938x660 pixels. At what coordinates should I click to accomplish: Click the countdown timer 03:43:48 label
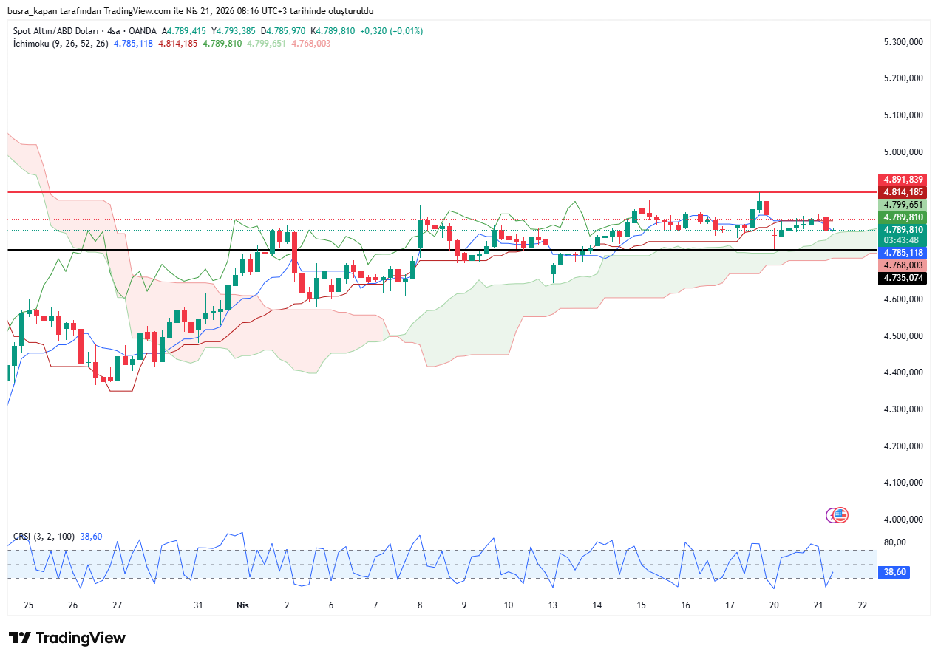(902, 240)
